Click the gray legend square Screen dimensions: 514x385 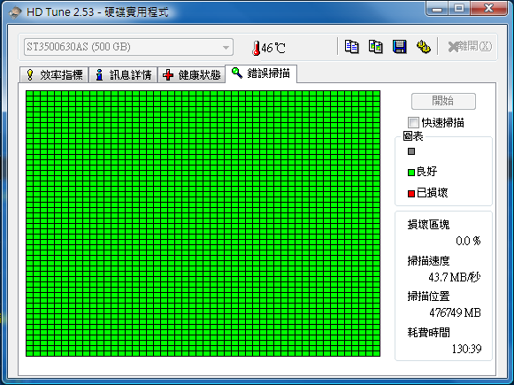point(411,151)
